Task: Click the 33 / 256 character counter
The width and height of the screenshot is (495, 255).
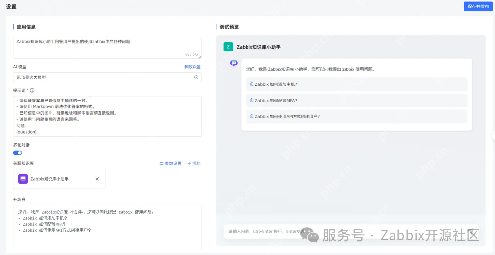Action: pos(192,55)
